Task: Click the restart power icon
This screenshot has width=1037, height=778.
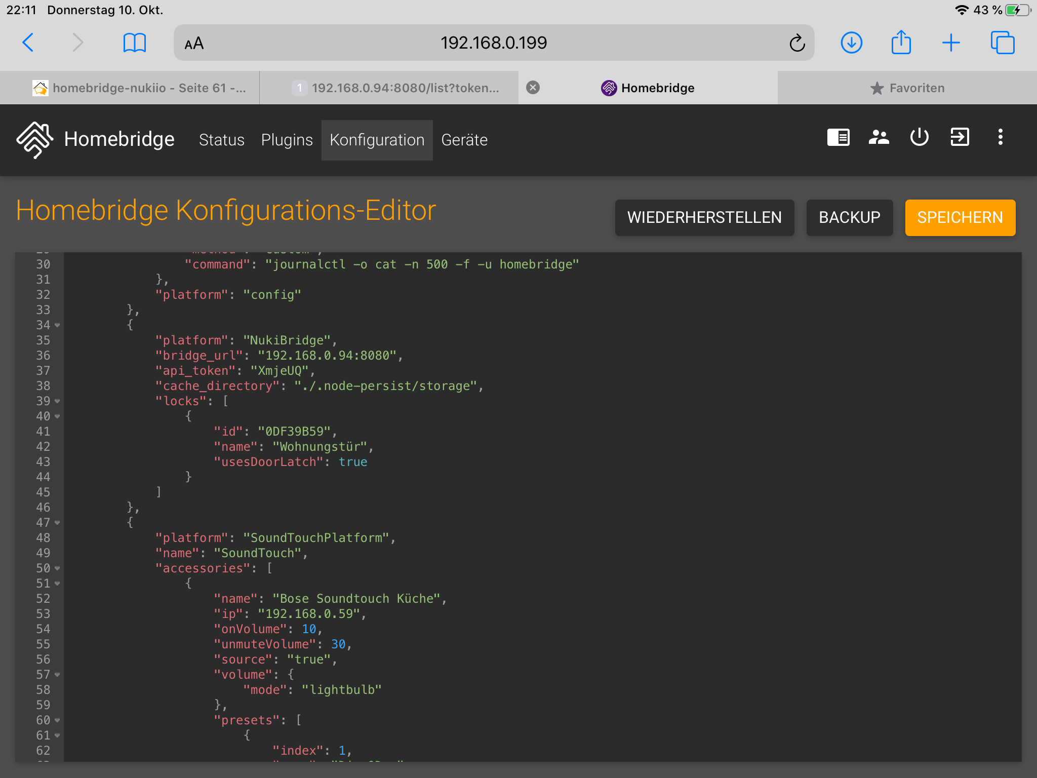Action: point(919,137)
